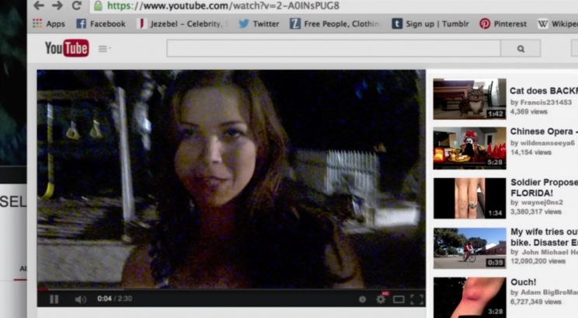This screenshot has width=578, height=318.
Task: Open video quality settings gear
Action: click(x=381, y=299)
